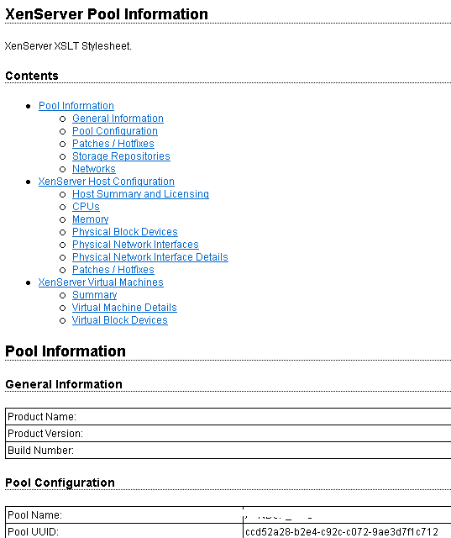Go to the Summary link

pyautogui.click(x=95, y=295)
